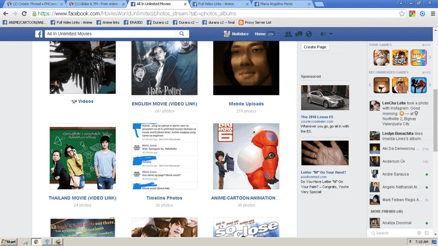Open chat with Andre Sarausa
Viewport: 438px width, 246px height.
point(399,174)
